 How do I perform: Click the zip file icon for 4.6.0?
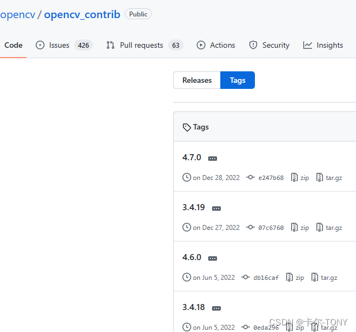coord(289,277)
